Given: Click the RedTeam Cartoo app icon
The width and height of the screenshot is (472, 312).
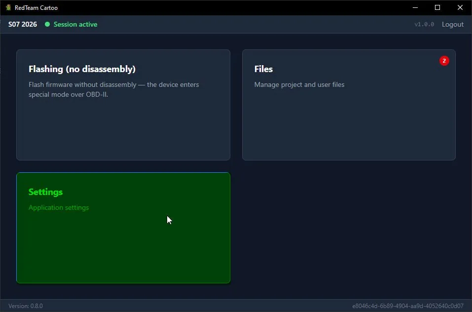Looking at the screenshot, I should pos(8,7).
